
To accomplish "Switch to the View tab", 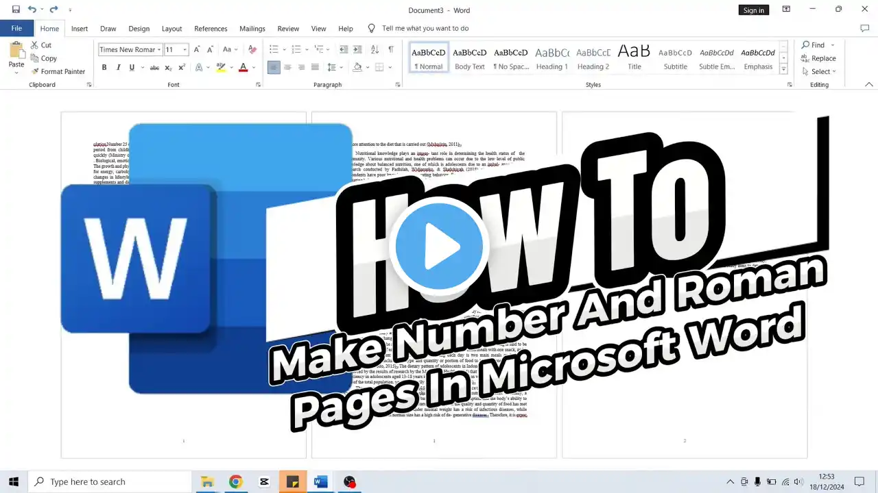I will [x=319, y=29].
